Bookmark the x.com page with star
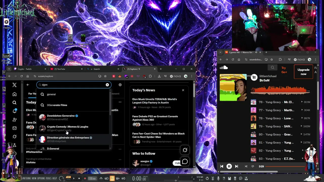 105,76
